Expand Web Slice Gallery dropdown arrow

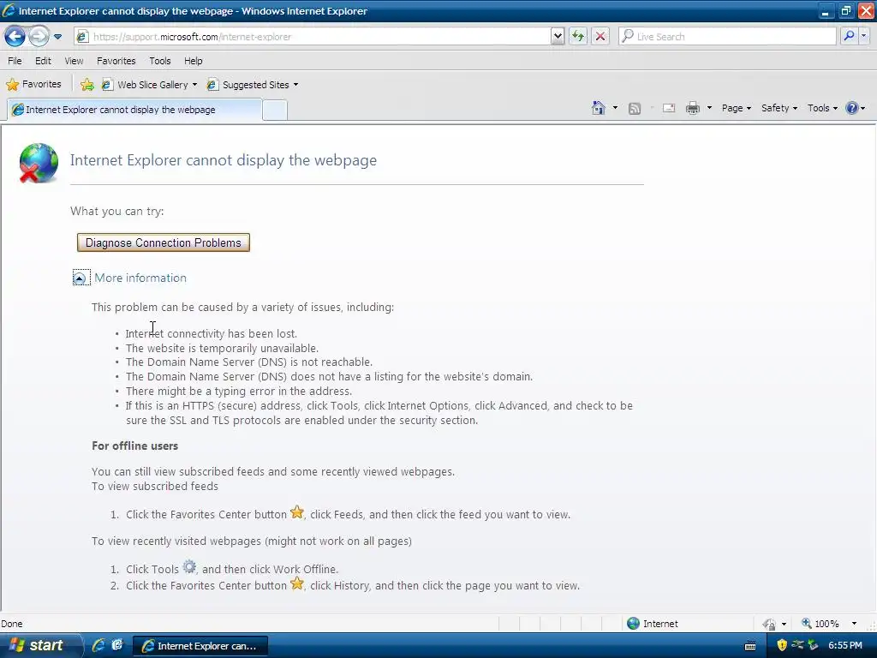click(x=194, y=85)
